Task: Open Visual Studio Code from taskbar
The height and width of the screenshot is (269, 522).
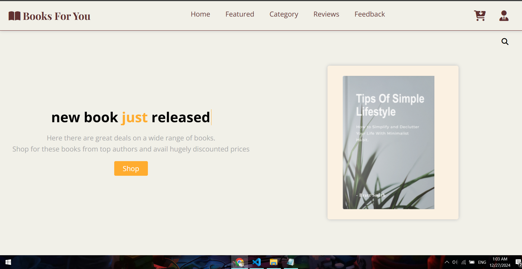Action: pyautogui.click(x=257, y=262)
